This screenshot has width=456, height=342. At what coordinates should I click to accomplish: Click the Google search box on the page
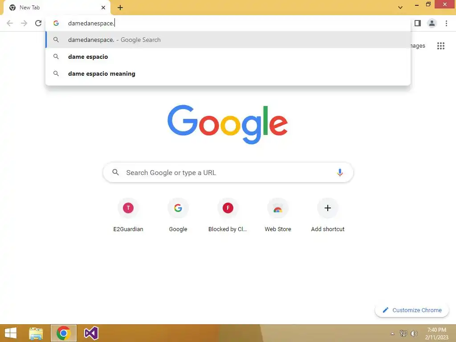click(x=228, y=172)
